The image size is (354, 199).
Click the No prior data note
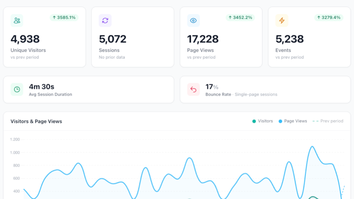(x=112, y=57)
